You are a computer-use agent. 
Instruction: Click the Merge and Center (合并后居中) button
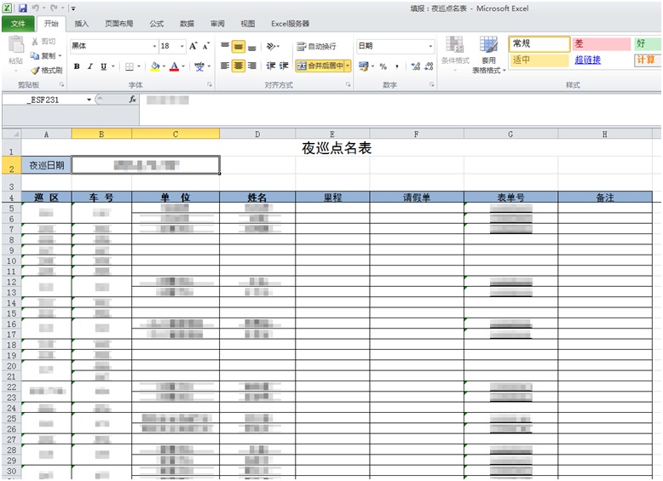319,66
